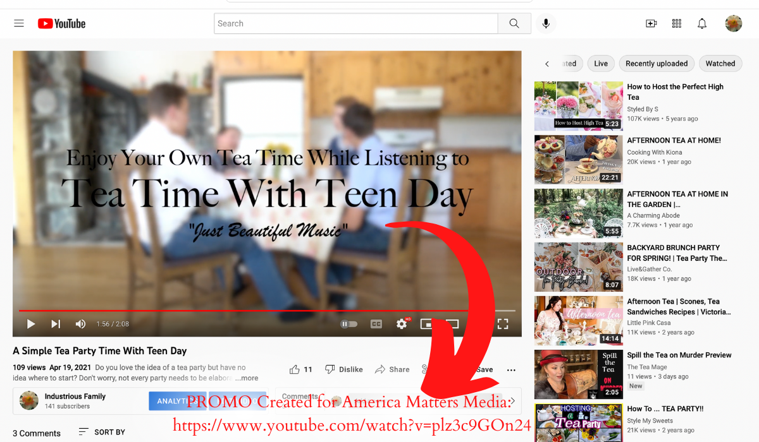Open the SORT BY comments dropdown
Viewport: 759px width, 442px height.
(102, 432)
